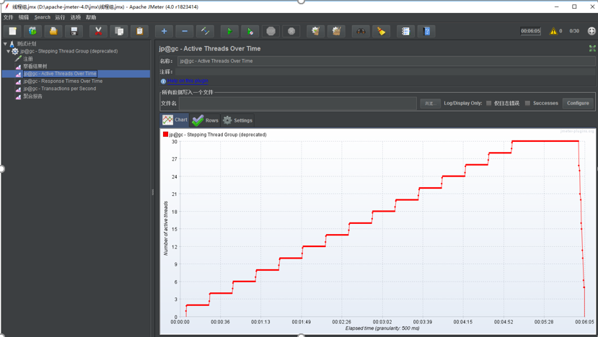Select the 注册 sampler in tree
This screenshot has height=337, width=598.
pos(28,58)
